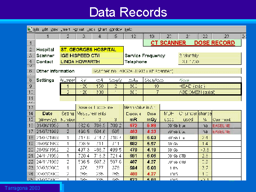Screen dimensions: 256x192
Task: Click the Excel workbook icon beside File menu
Action: pyautogui.click(x=30, y=29)
